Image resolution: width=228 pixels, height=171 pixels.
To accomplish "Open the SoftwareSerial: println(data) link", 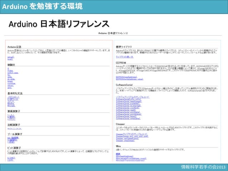I will 129,114.
